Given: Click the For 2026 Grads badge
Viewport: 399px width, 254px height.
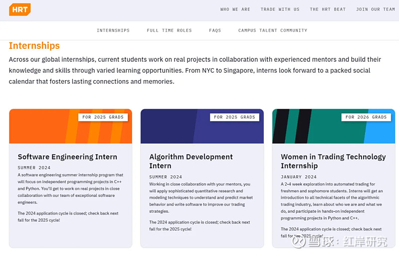Looking at the screenshot, I should 366,117.
